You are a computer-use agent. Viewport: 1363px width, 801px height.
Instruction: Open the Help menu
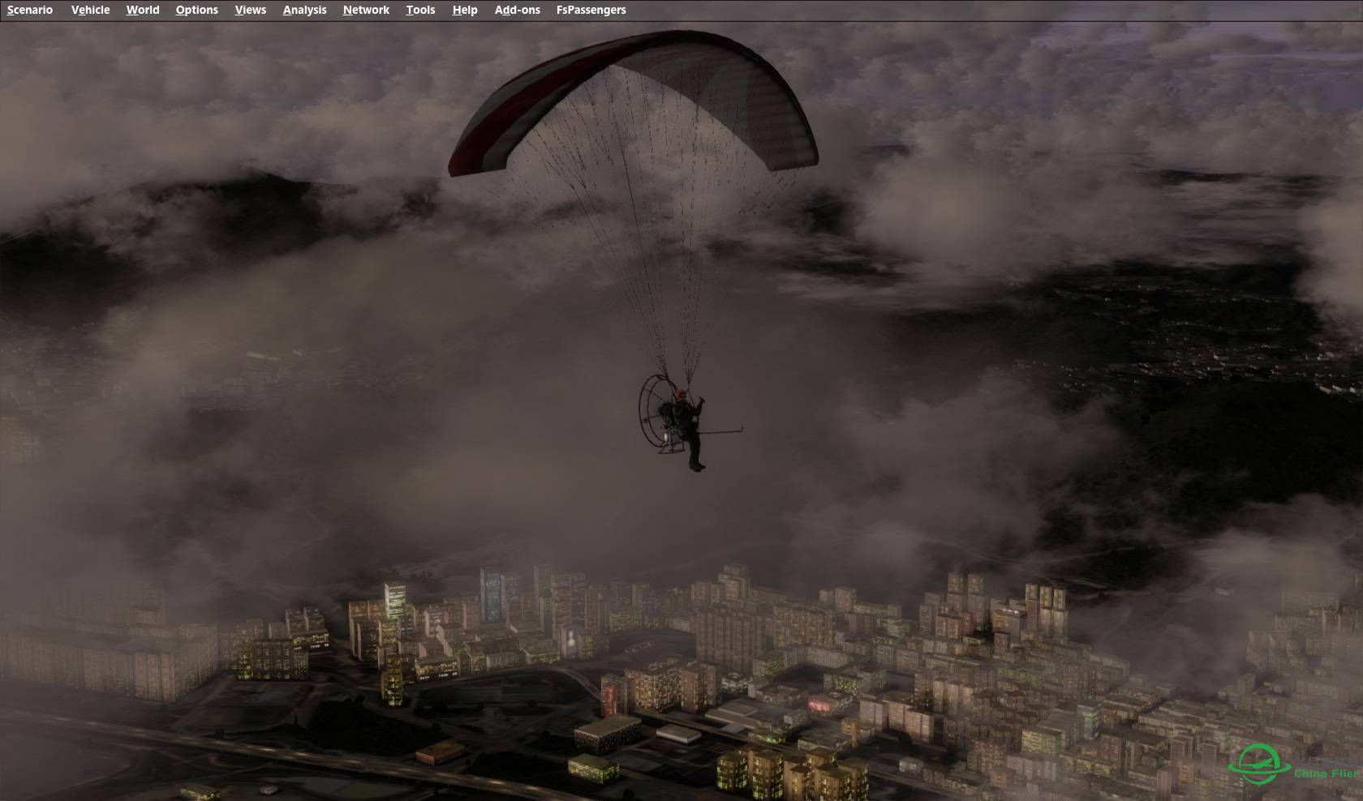[465, 10]
